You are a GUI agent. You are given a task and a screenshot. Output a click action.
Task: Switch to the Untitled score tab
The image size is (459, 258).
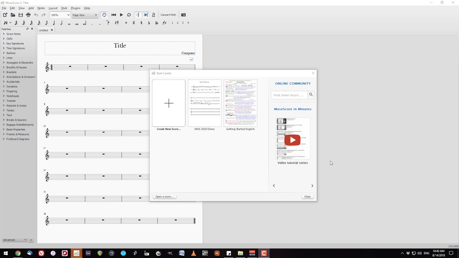pyautogui.click(x=43, y=30)
